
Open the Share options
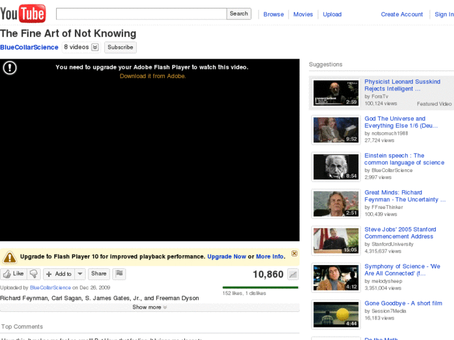click(99, 274)
